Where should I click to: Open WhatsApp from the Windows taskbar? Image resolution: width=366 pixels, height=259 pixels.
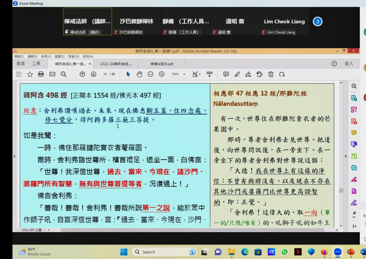tap(285, 252)
